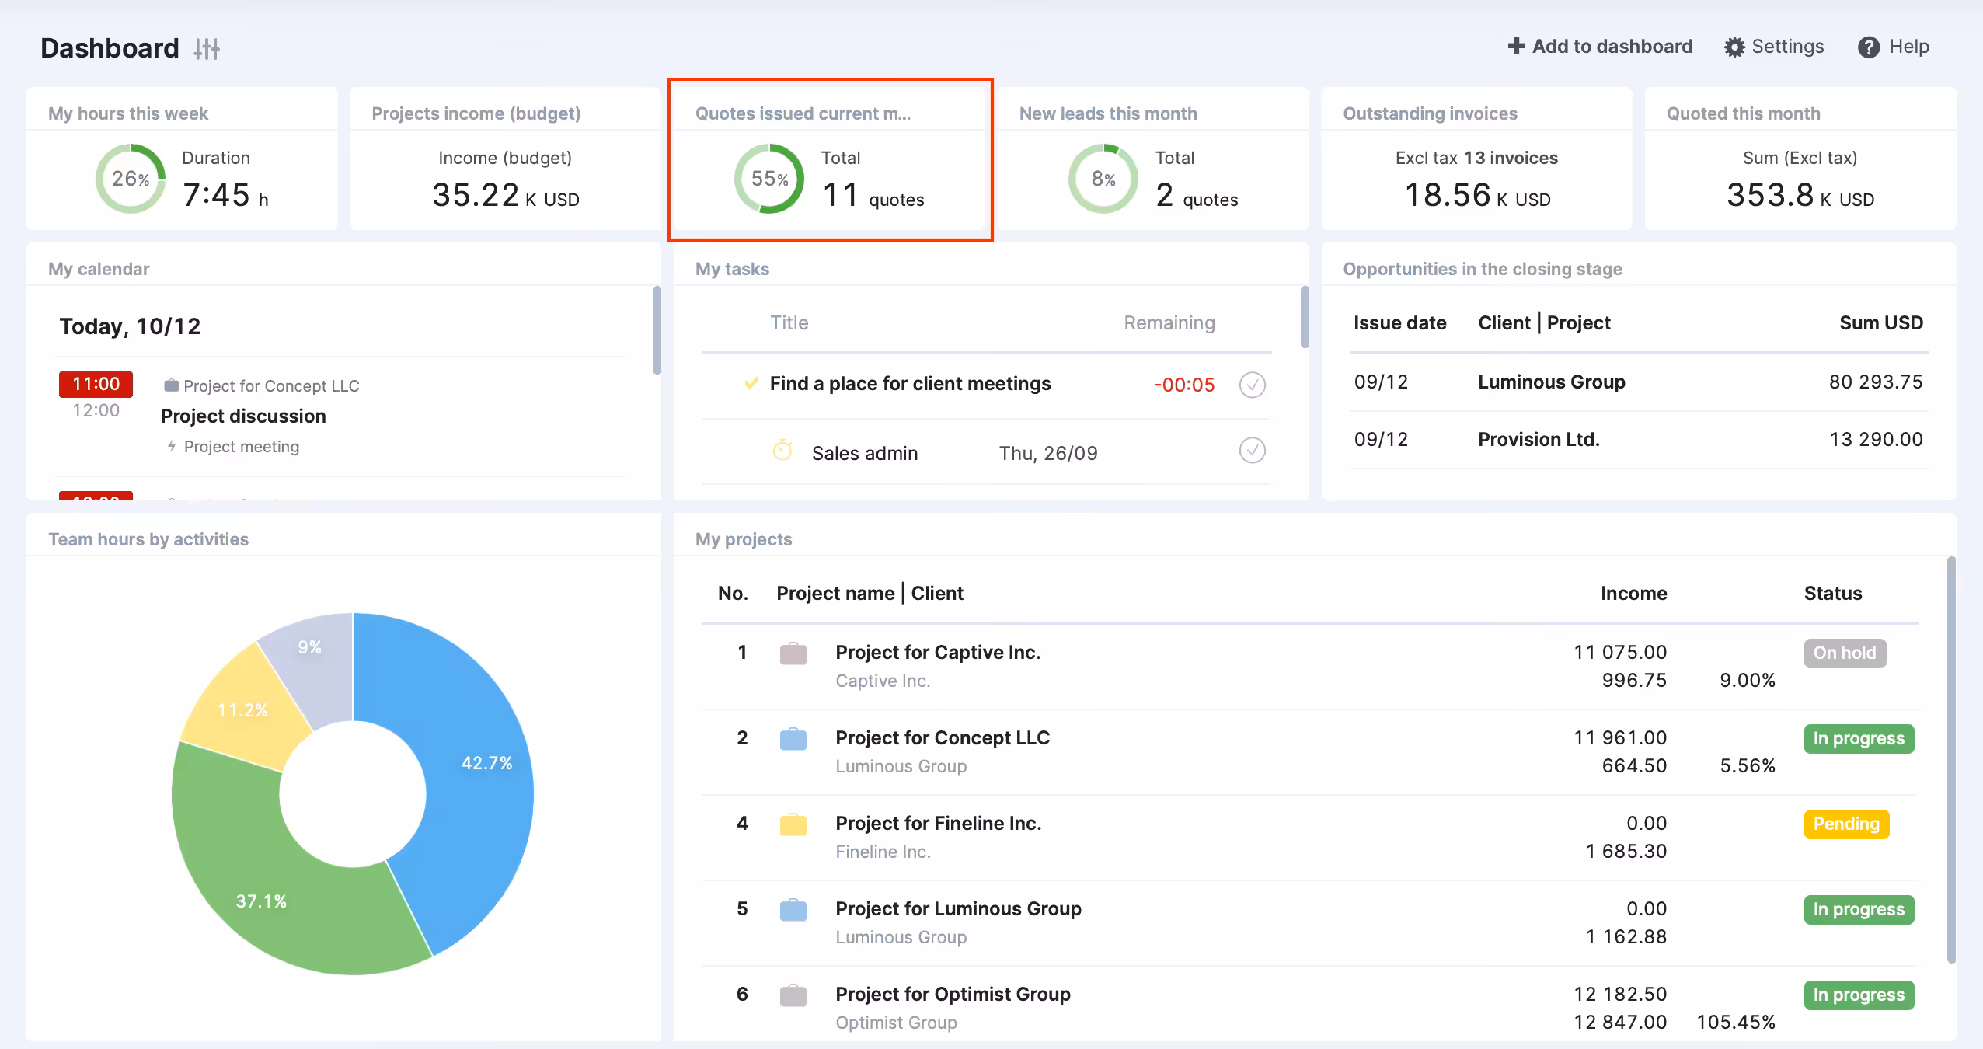1983x1049 pixels.
Task: Open the Luminous Group opportunity row
Action: [1551, 382]
